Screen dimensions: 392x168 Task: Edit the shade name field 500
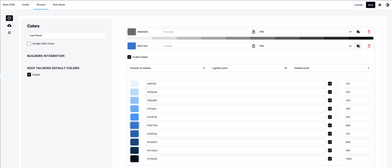coord(357,117)
